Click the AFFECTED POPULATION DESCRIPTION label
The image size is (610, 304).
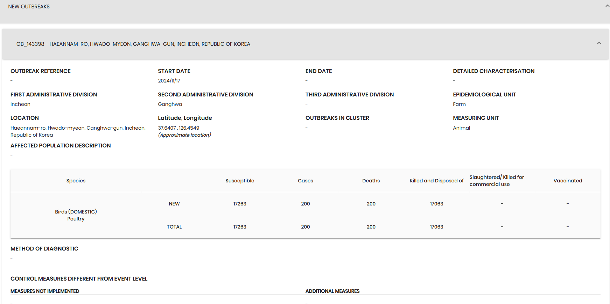tap(61, 146)
